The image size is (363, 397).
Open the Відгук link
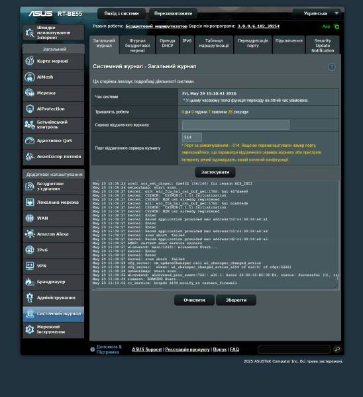[220, 349]
